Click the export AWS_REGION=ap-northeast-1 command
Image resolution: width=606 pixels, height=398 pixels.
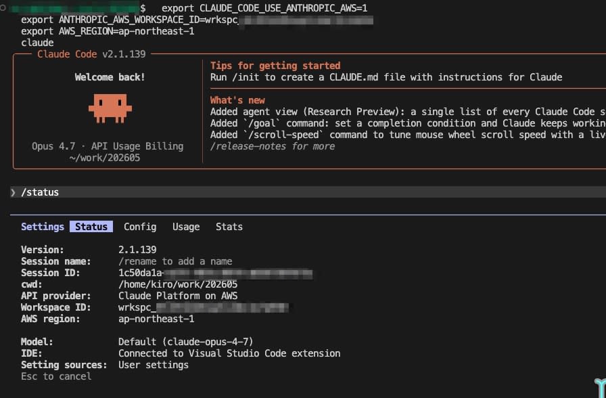click(108, 31)
